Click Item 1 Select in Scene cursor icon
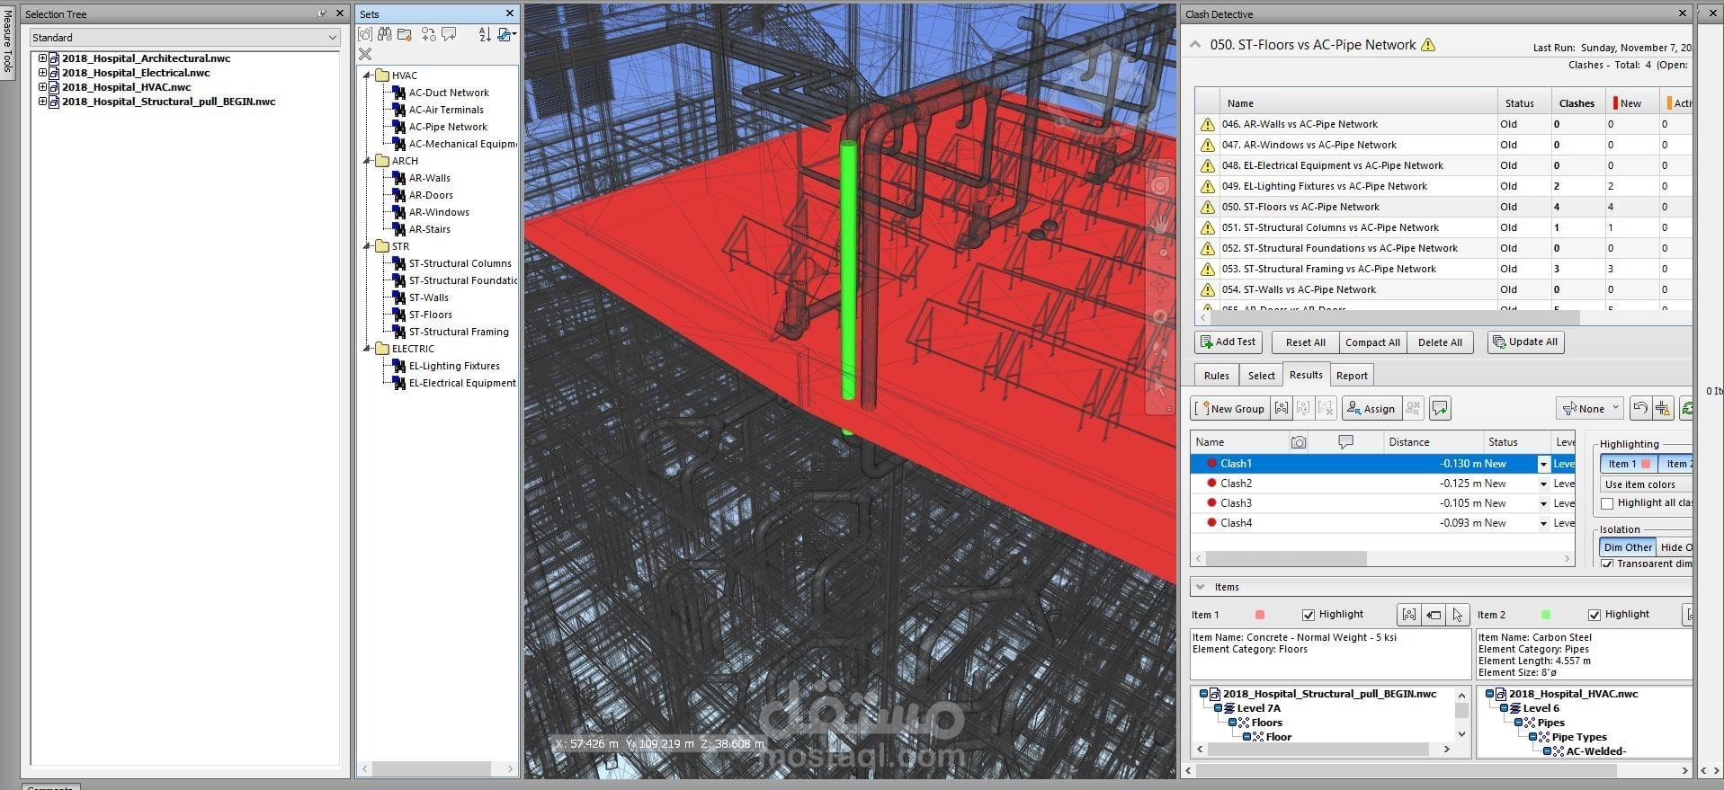The height and width of the screenshot is (790, 1724). [1457, 615]
